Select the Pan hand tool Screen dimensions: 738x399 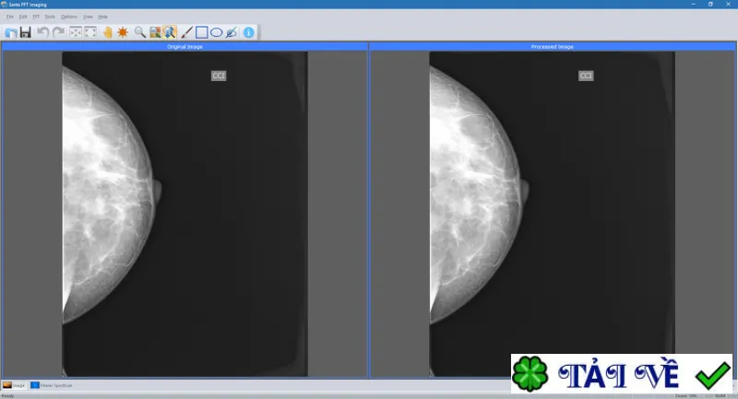(108, 32)
